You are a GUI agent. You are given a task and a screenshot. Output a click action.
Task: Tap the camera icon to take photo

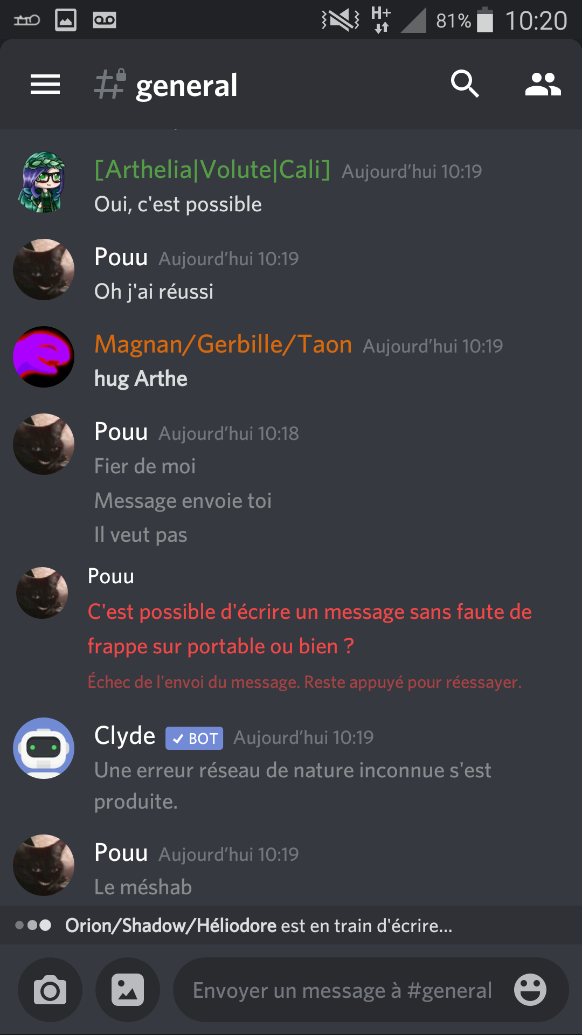[x=50, y=990]
